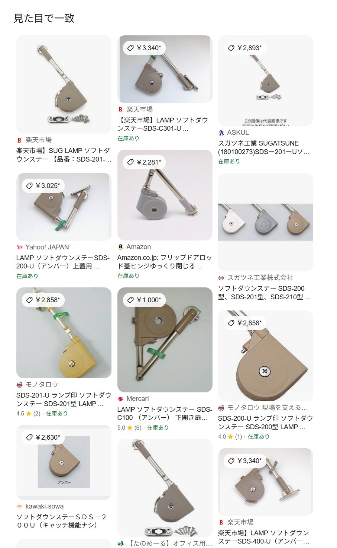
Task: Click the ¥2,893 price tag on ASKUL result
Action: 245,48
